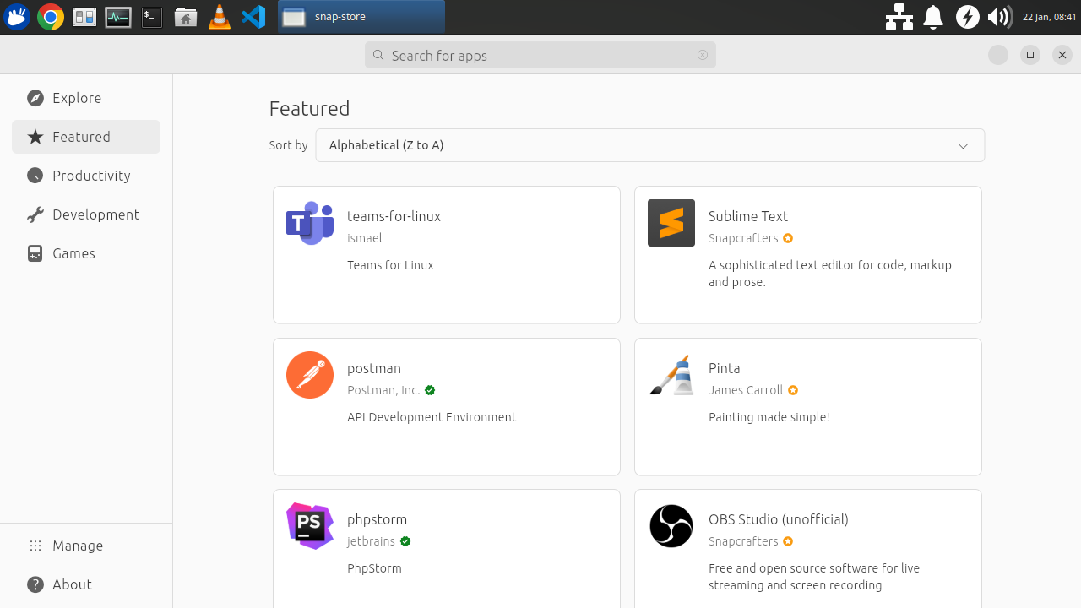
Task: Click the description 'Teams for Linux'
Action: [x=390, y=265]
